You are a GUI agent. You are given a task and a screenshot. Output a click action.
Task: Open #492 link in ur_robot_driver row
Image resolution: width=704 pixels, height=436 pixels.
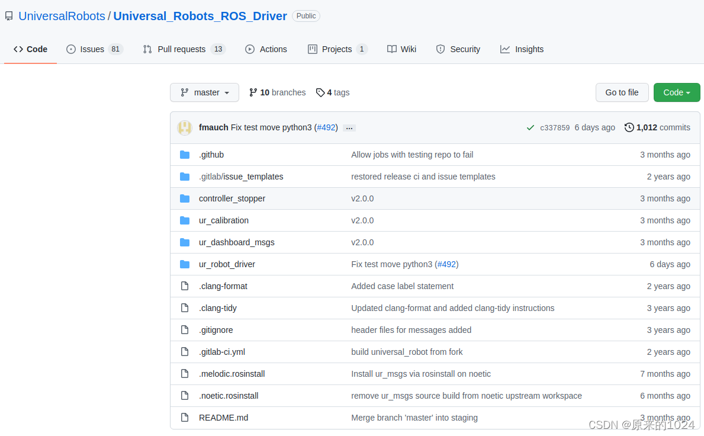click(446, 264)
